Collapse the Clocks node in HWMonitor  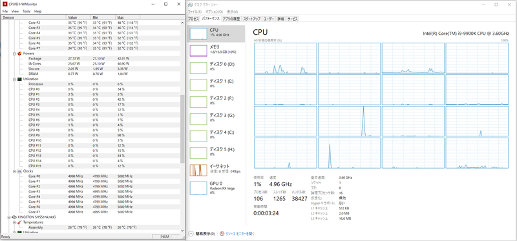coord(14,171)
